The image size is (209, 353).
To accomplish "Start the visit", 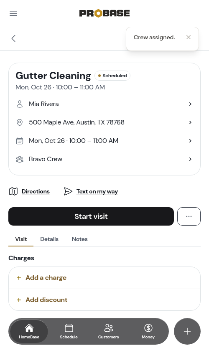I will pos(91,216).
